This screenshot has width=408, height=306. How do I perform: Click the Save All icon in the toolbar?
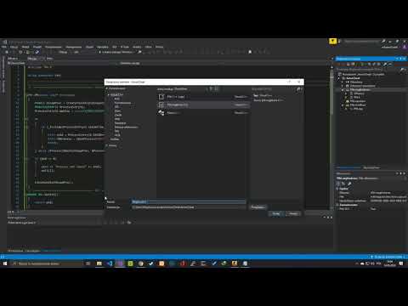[x=37, y=52]
